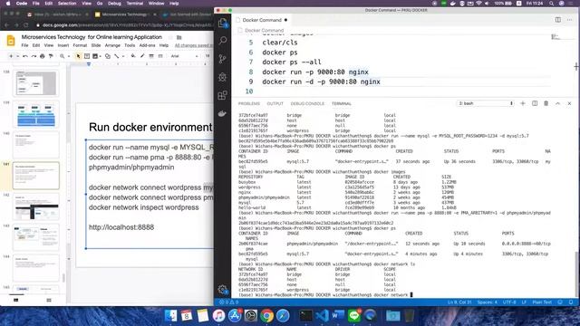The height and width of the screenshot is (326, 580).
Task: Open the Search view in VS Code
Action: (x=222, y=40)
